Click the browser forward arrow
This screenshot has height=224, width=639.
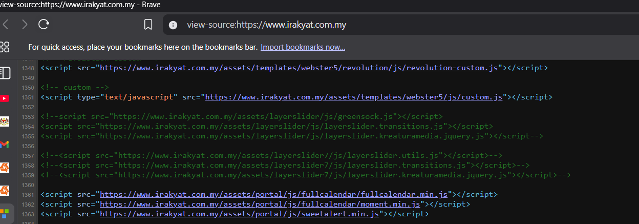pyautogui.click(x=25, y=25)
